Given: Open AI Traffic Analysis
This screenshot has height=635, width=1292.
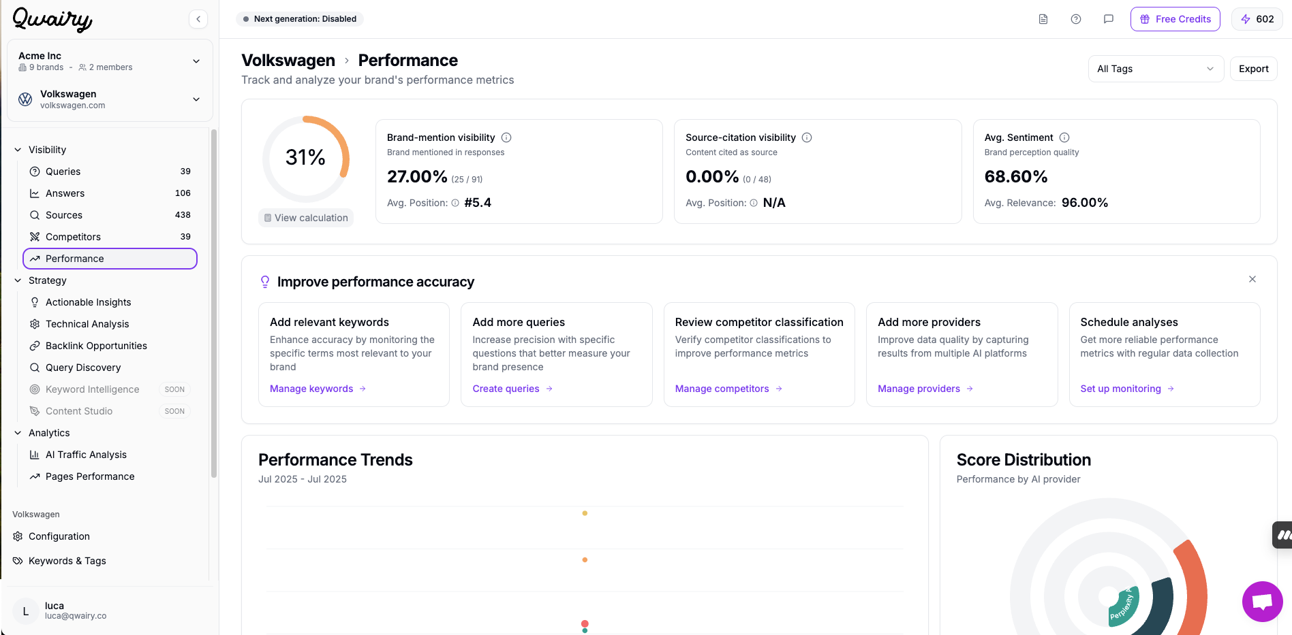Looking at the screenshot, I should click(x=110, y=455).
